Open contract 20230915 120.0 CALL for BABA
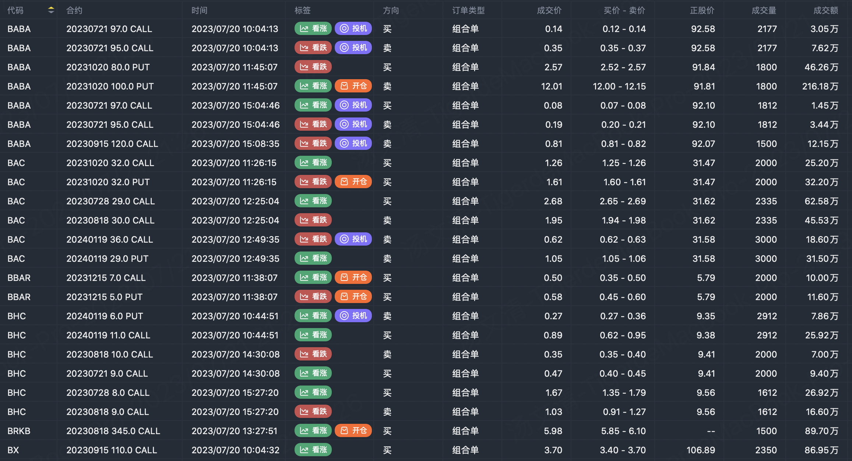This screenshot has height=461, width=852. [x=112, y=144]
